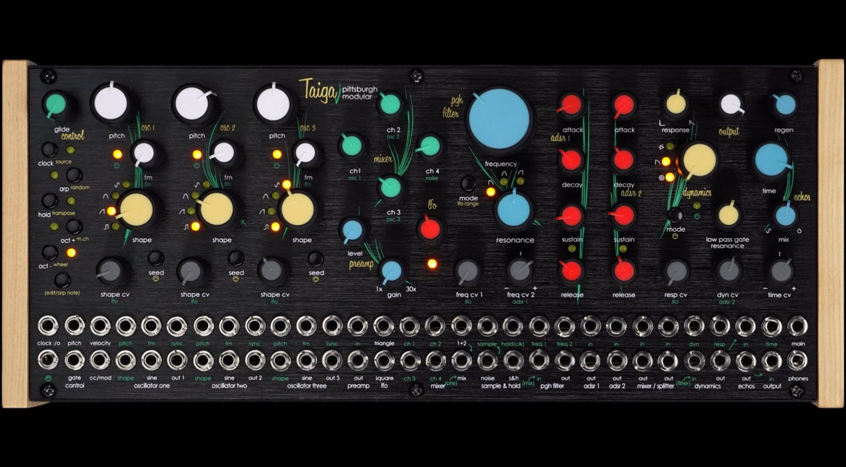Click the edit/arp note label
The width and height of the screenshot is (846, 467).
click(x=61, y=293)
